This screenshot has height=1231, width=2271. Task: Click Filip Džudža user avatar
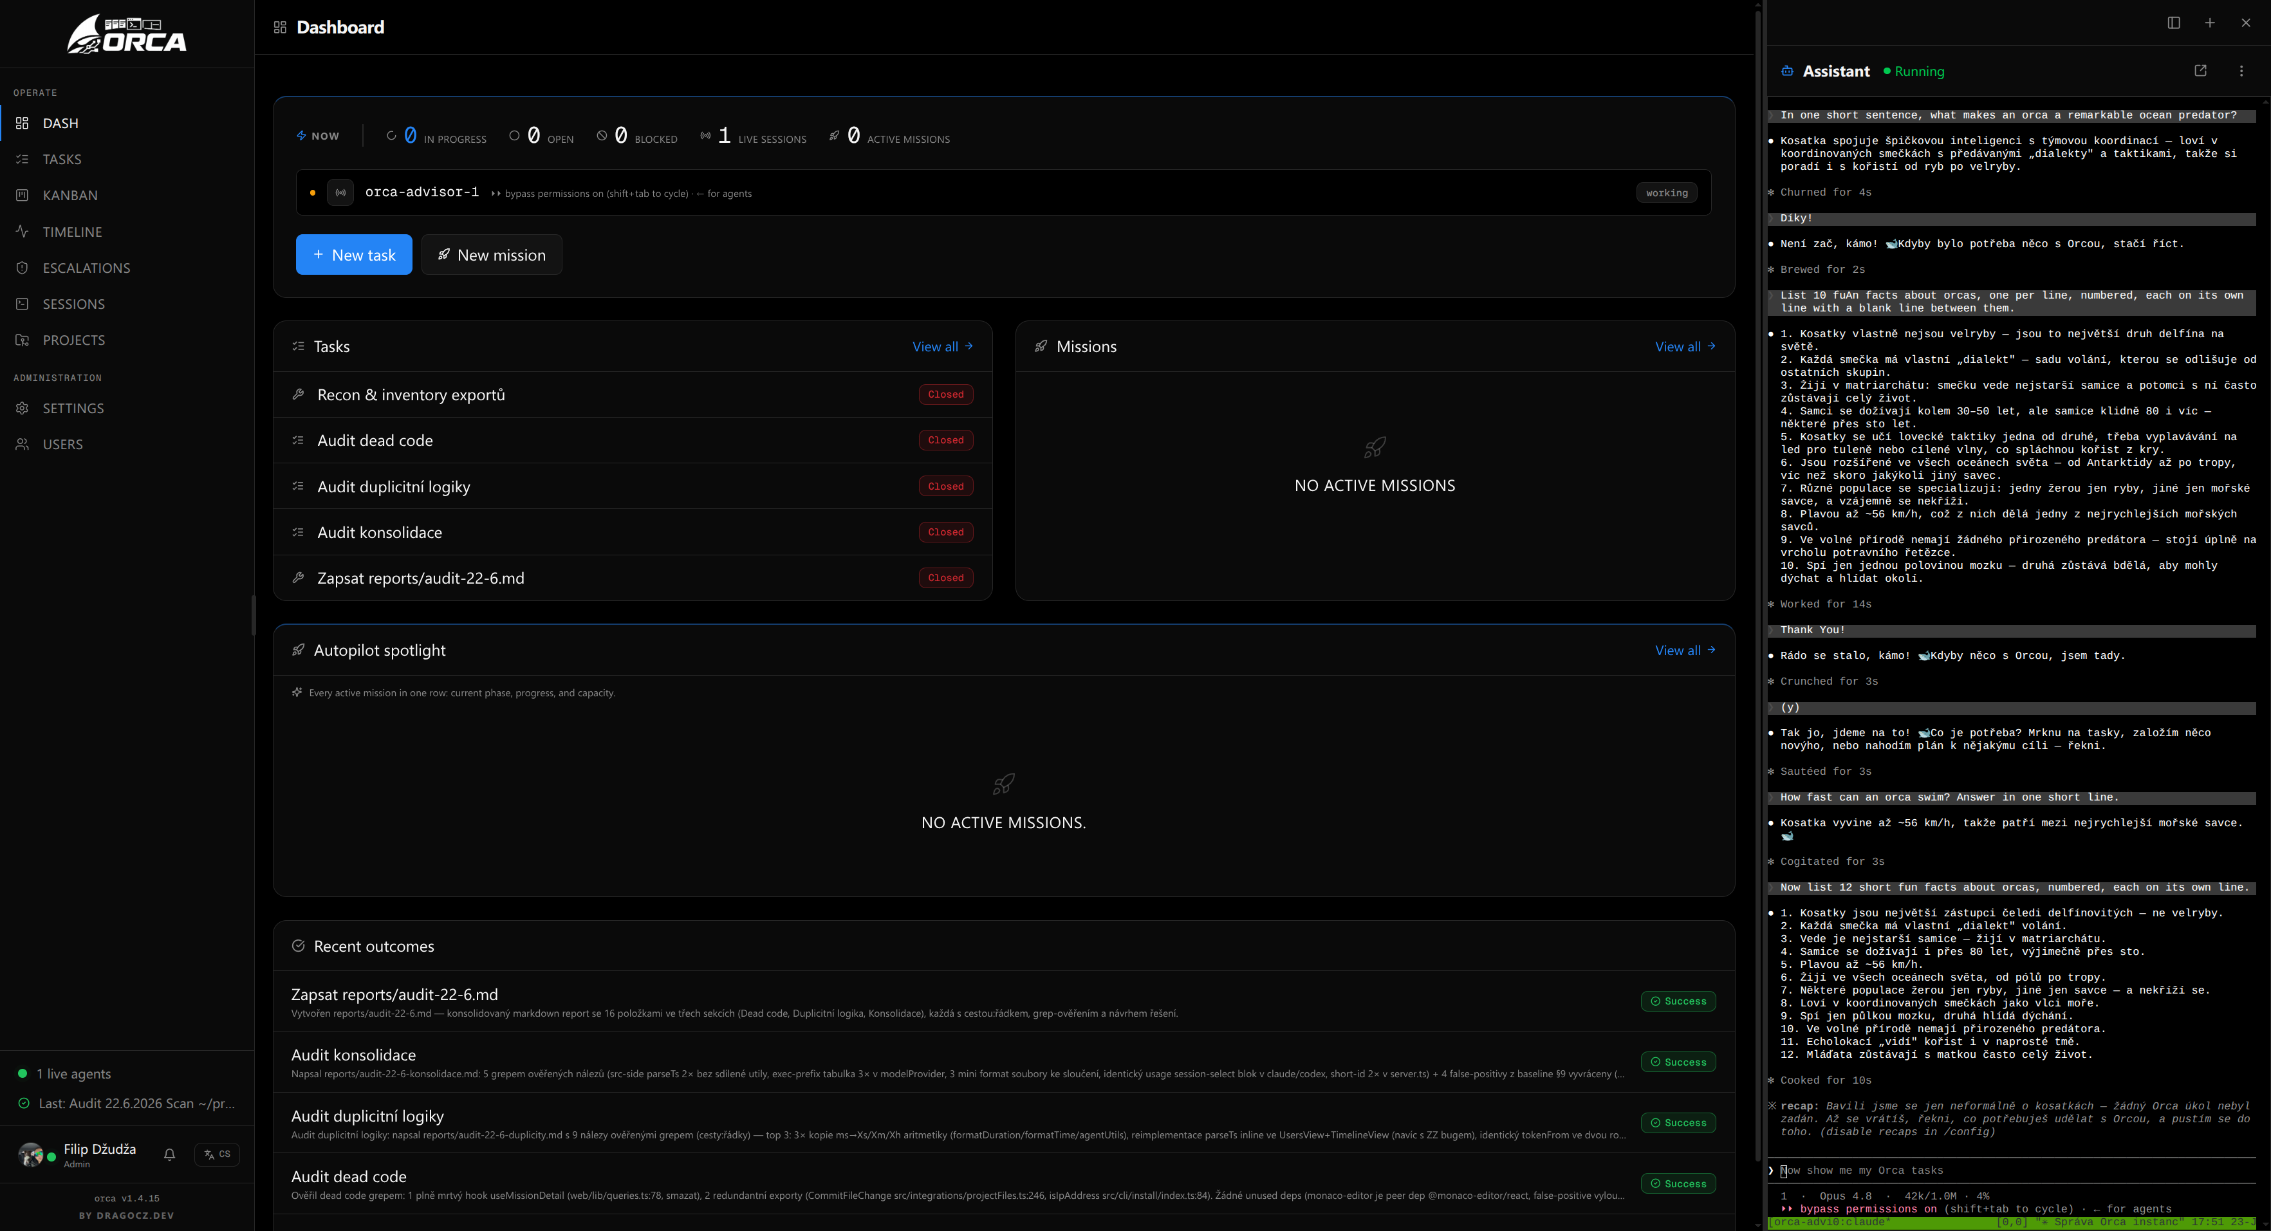(31, 1154)
